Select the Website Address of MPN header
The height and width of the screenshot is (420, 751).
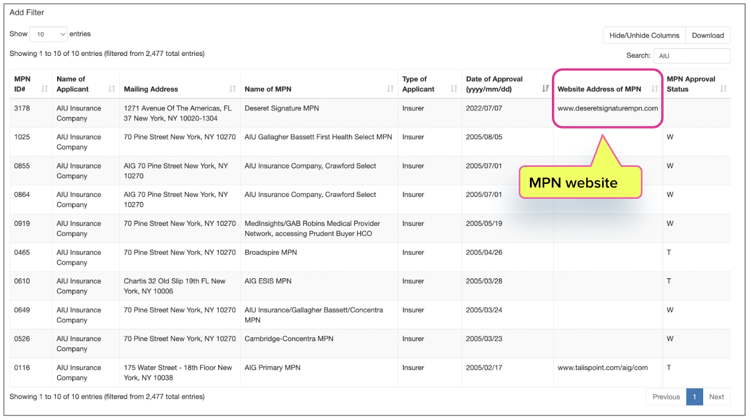[599, 89]
